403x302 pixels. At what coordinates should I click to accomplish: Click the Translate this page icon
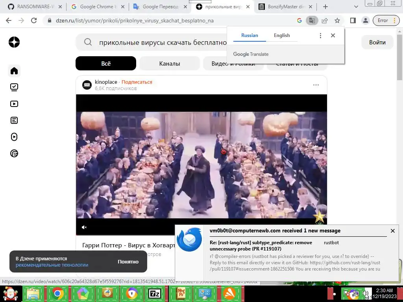click(x=312, y=20)
